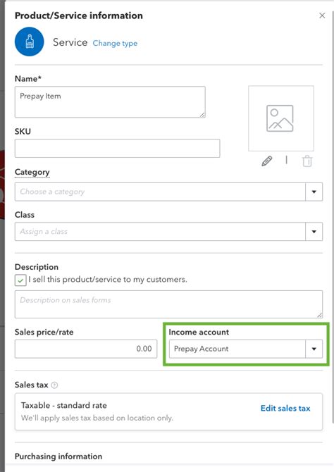This screenshot has height=472, width=334.
Task: Click the pencil edit image icon
Action: [x=267, y=161]
